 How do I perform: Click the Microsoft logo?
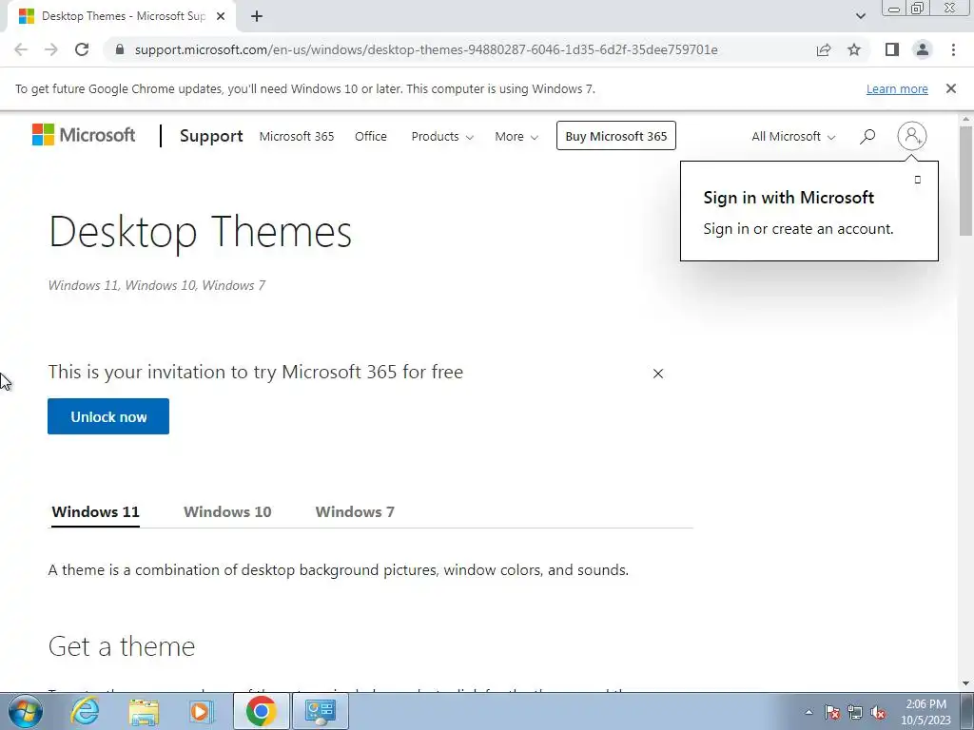pos(84,135)
